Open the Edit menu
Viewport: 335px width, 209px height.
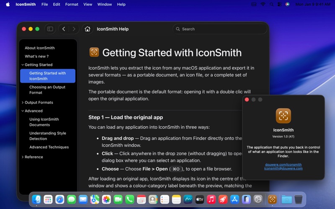pos(57,4)
